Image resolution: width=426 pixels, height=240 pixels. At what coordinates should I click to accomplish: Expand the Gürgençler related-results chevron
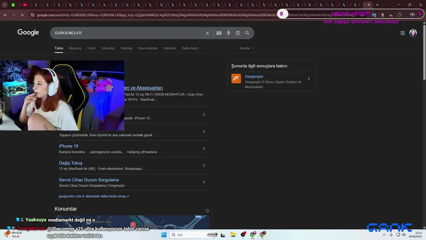(309, 79)
